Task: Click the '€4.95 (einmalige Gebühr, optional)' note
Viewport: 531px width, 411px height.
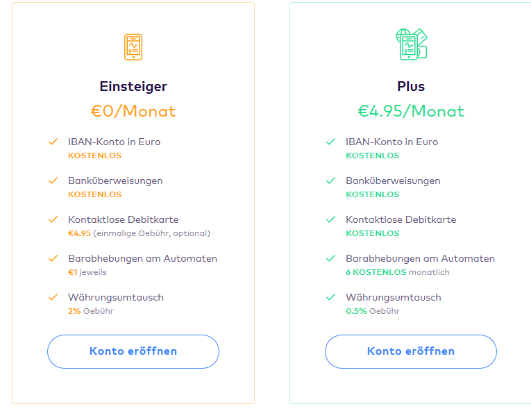Action: pos(139,233)
